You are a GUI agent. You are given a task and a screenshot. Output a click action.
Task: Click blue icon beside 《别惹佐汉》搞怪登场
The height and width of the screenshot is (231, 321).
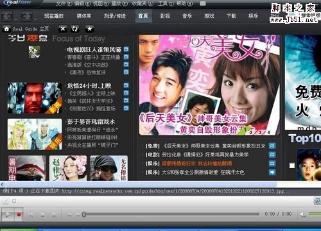(x=126, y=108)
